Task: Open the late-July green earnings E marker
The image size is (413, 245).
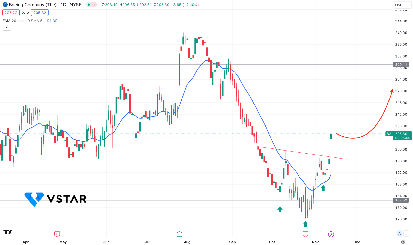Action: coord(179,234)
